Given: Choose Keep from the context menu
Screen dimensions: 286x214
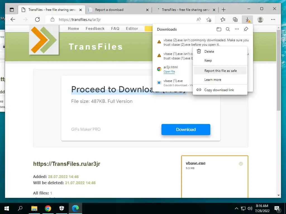Looking at the screenshot, I should coord(220,60).
